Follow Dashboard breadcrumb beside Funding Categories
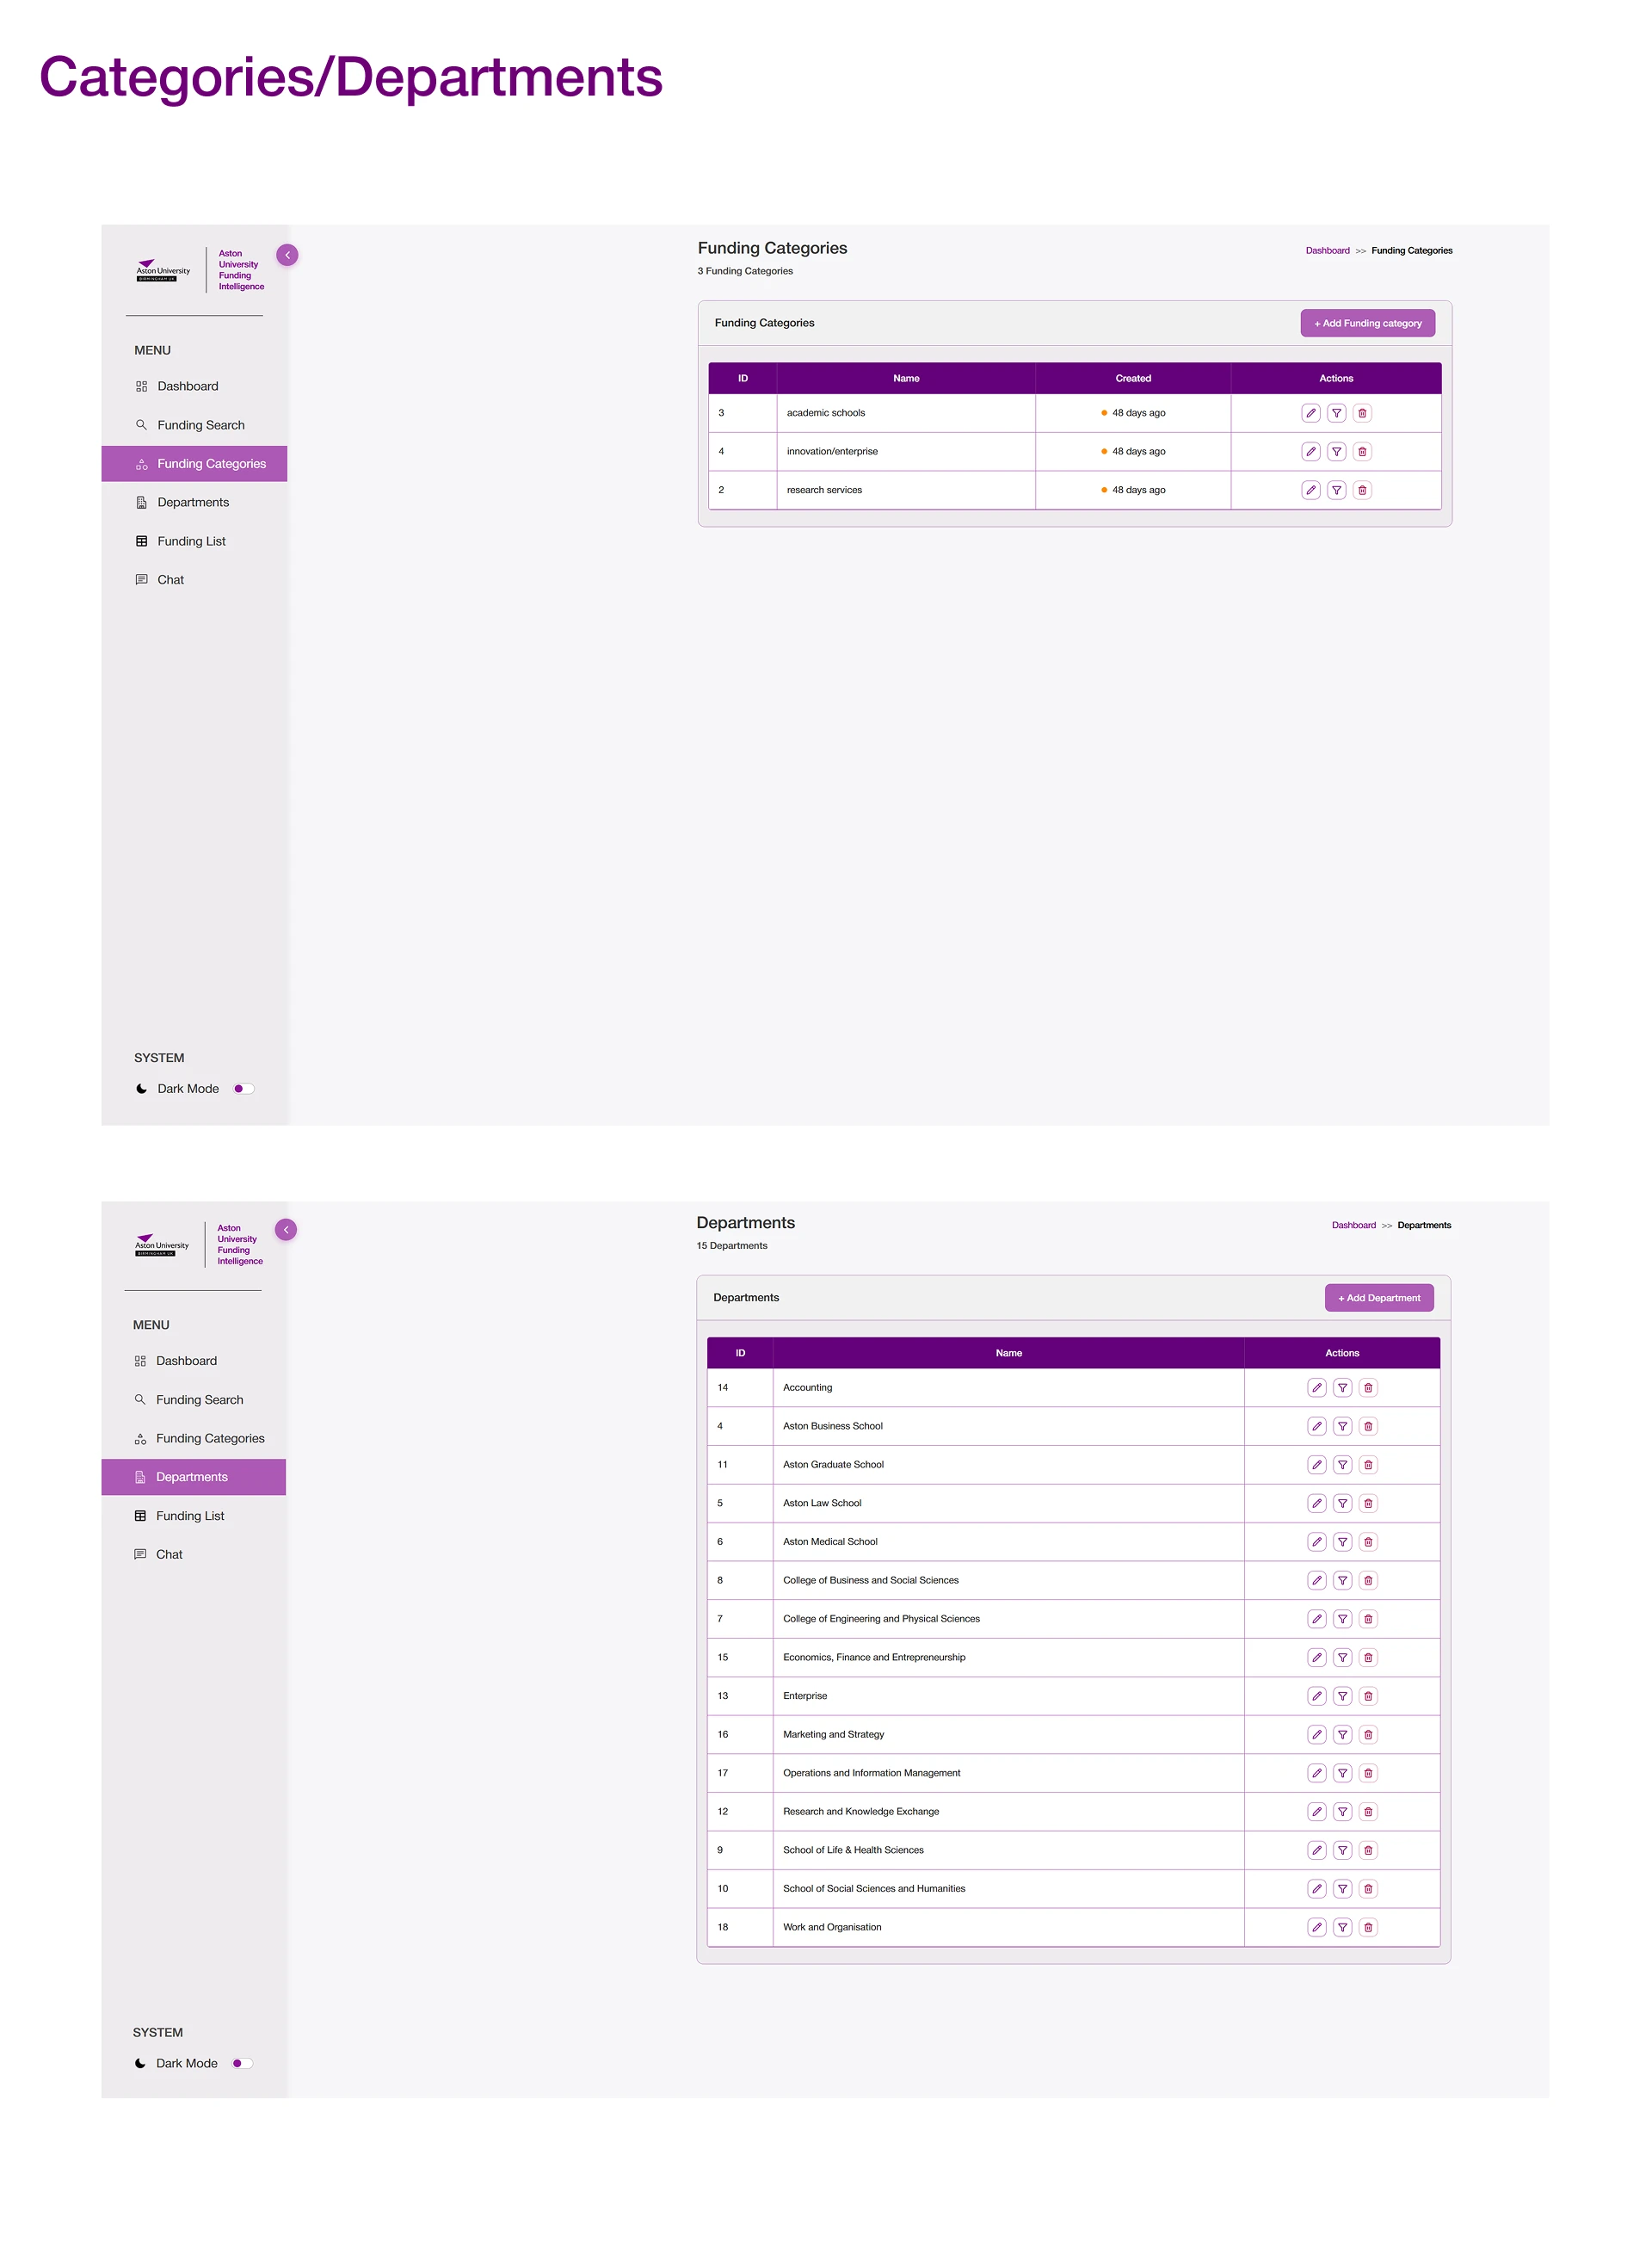The image size is (1652, 2248). click(1327, 251)
